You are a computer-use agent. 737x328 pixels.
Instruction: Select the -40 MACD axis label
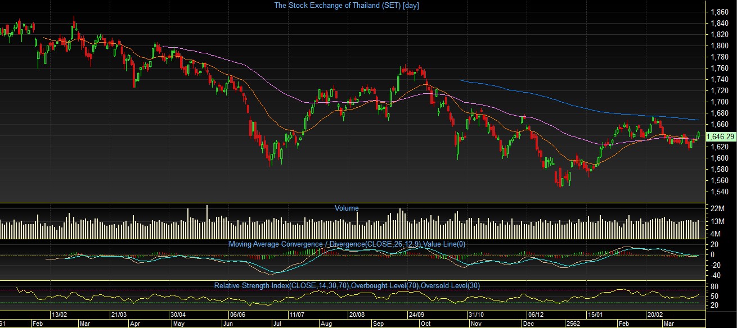coord(716,275)
